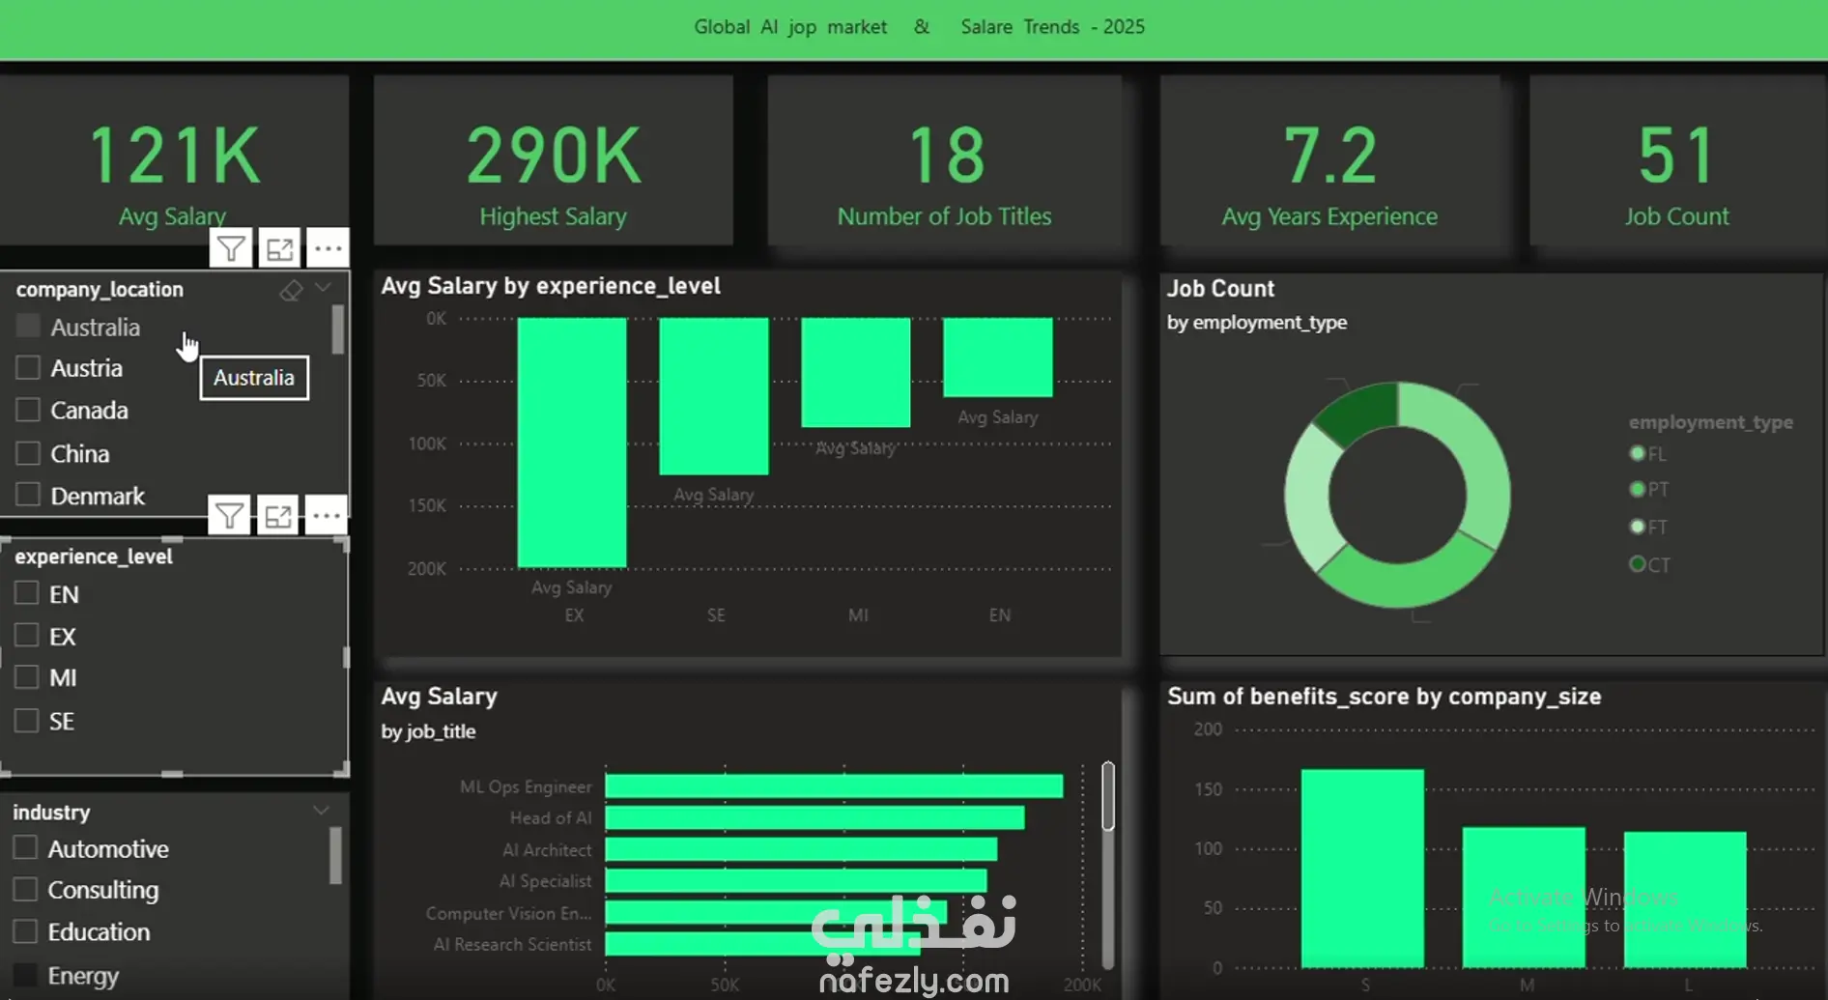
Task: Select the EX bar in experience chart
Action: coord(572,443)
